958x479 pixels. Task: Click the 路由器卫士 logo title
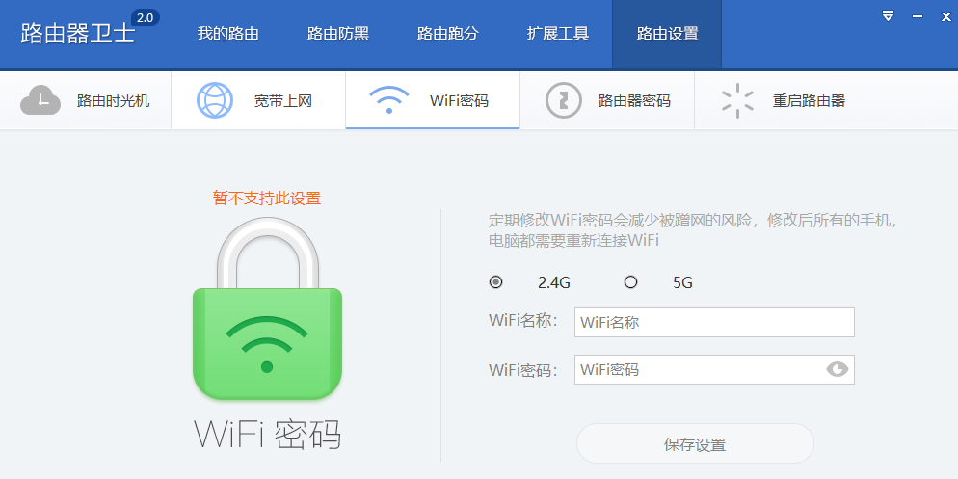pyautogui.click(x=78, y=34)
